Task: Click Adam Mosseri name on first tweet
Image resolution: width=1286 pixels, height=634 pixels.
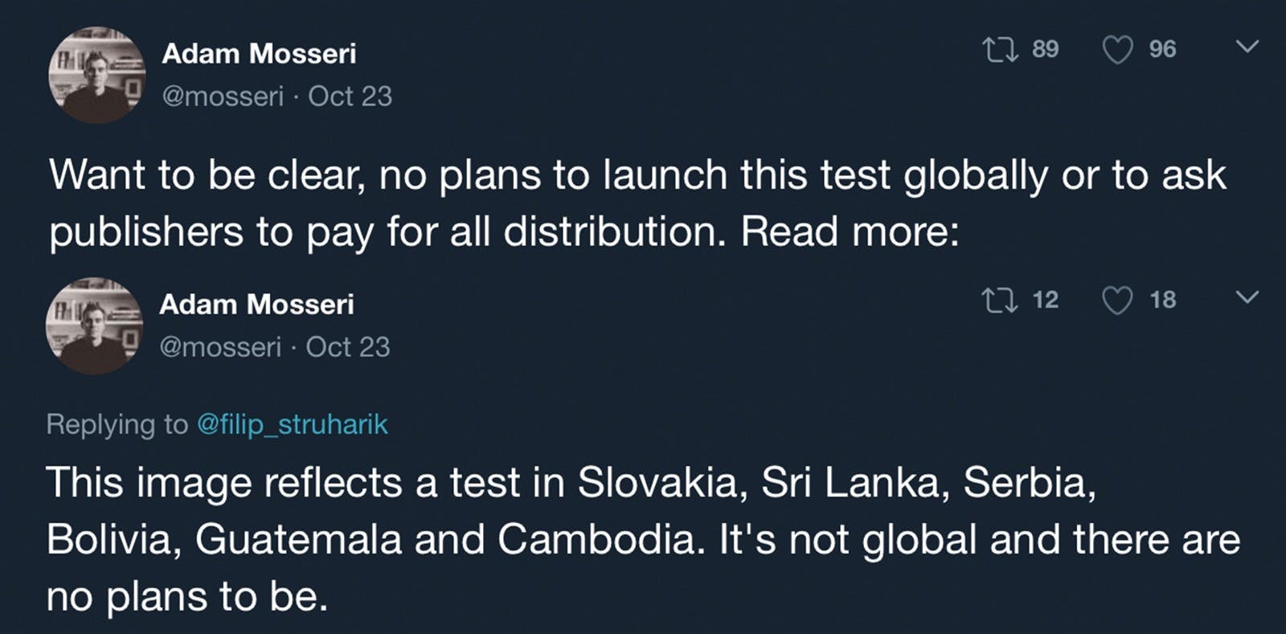Action: pos(259,54)
